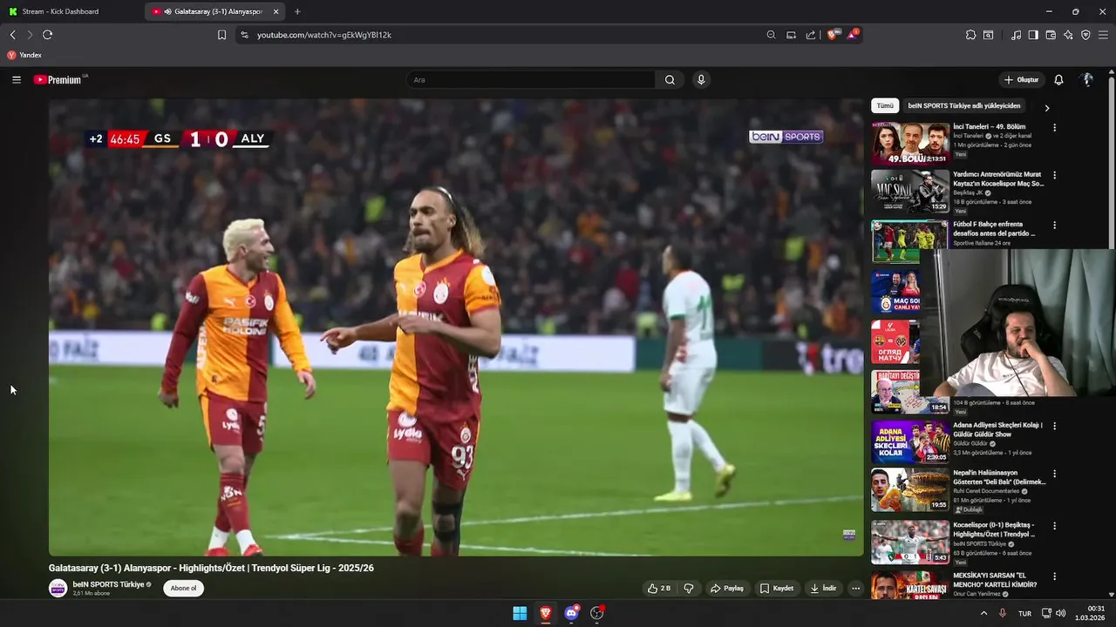Open beIN SPORTS Türkiye channel avatar
The width and height of the screenshot is (1116, 627).
pyautogui.click(x=58, y=588)
